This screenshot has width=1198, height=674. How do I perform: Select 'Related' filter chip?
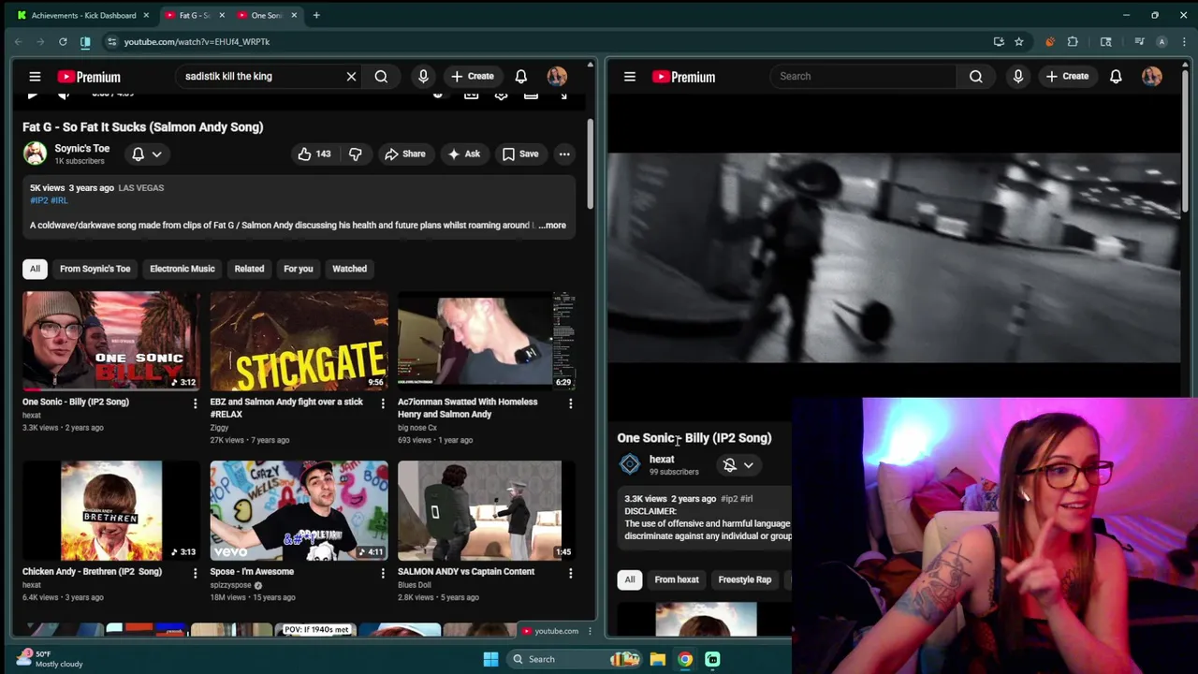pyautogui.click(x=249, y=269)
